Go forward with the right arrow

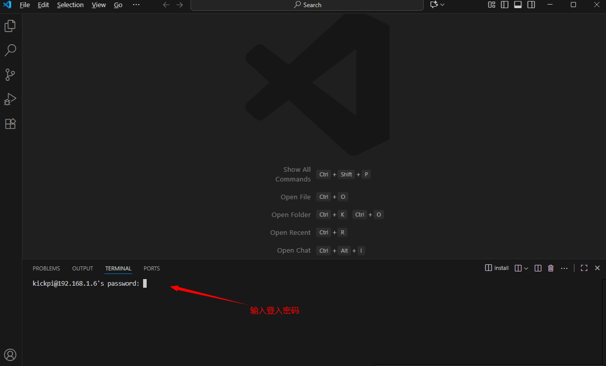point(179,5)
